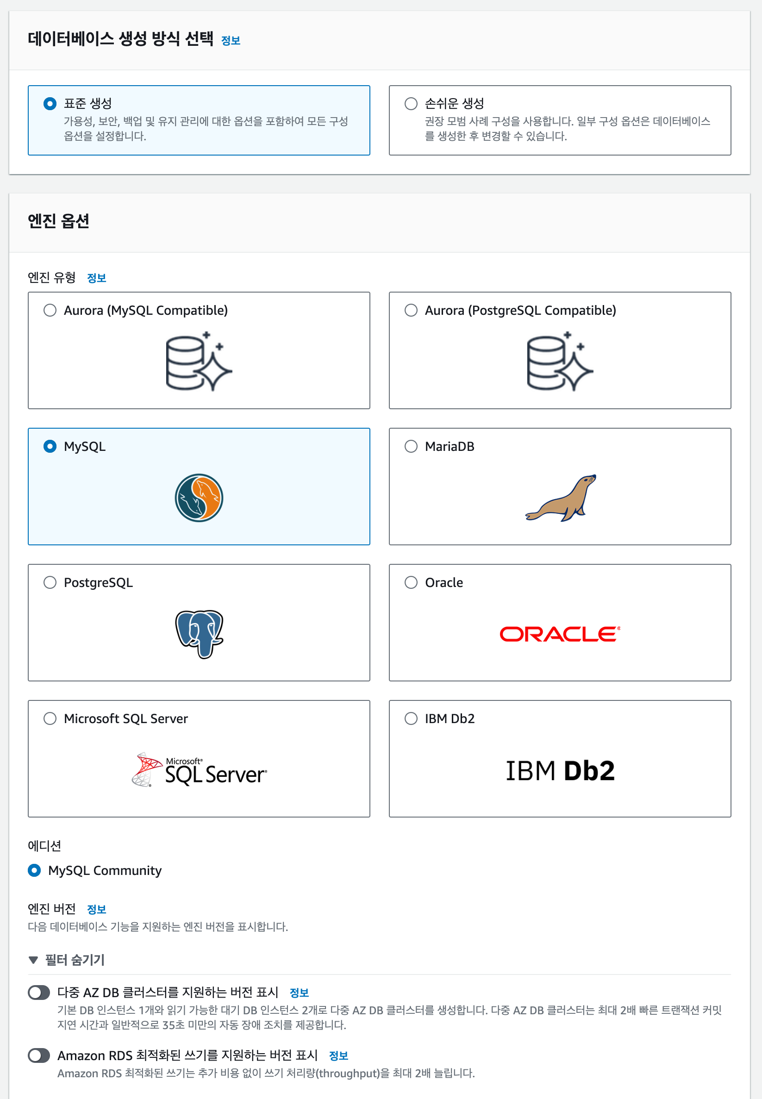
Task: Click the Aurora MySQL Compatible database icon
Action: 199,361
